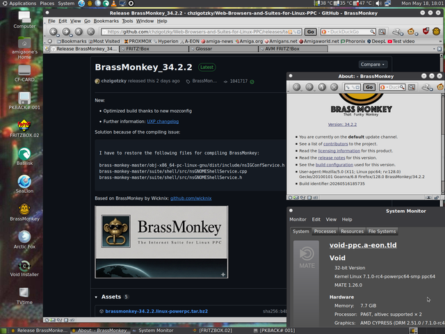
Task: Open PROXMOX bookmark in bookmarks toolbar
Action: point(138,42)
